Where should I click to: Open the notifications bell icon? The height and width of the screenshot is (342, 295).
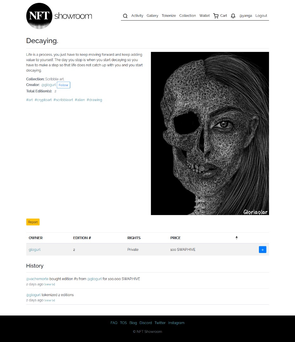click(x=233, y=16)
